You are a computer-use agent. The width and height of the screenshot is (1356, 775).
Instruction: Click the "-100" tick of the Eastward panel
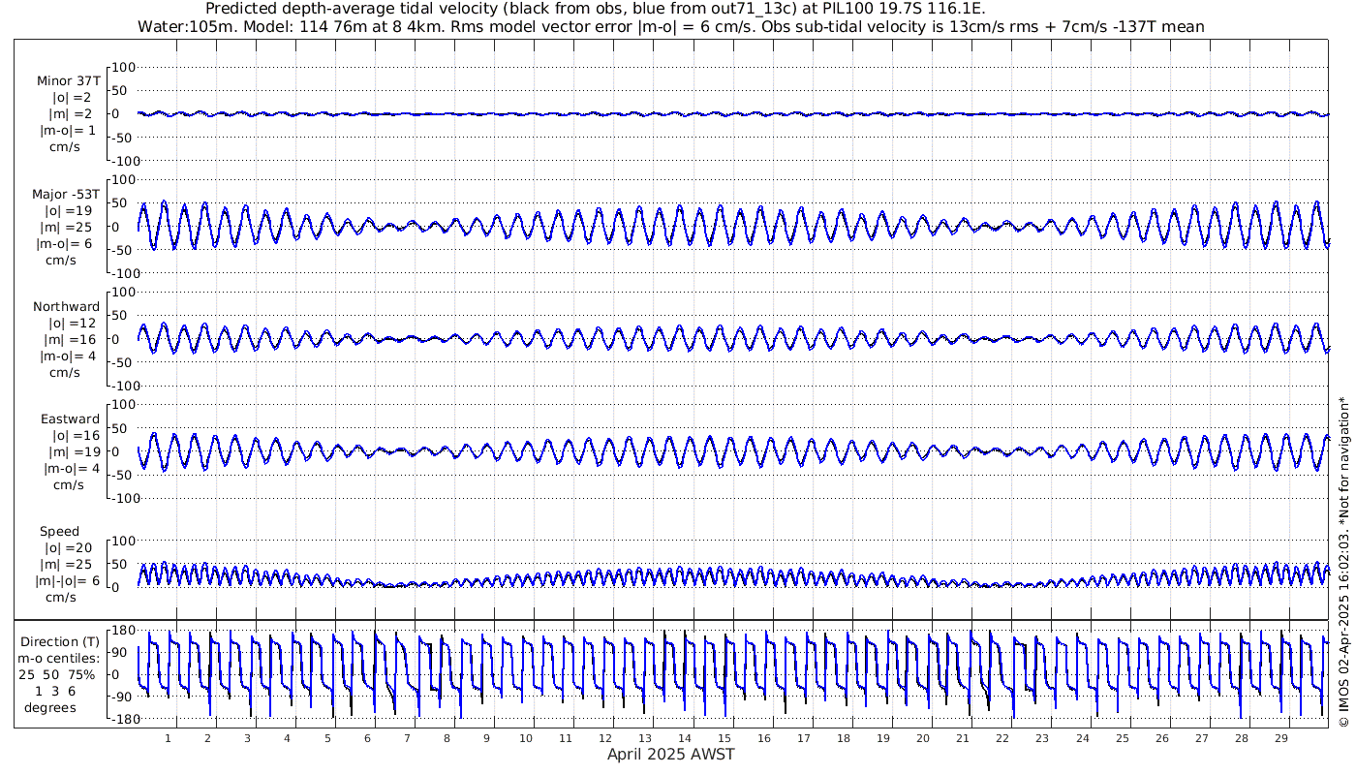pyautogui.click(x=124, y=498)
